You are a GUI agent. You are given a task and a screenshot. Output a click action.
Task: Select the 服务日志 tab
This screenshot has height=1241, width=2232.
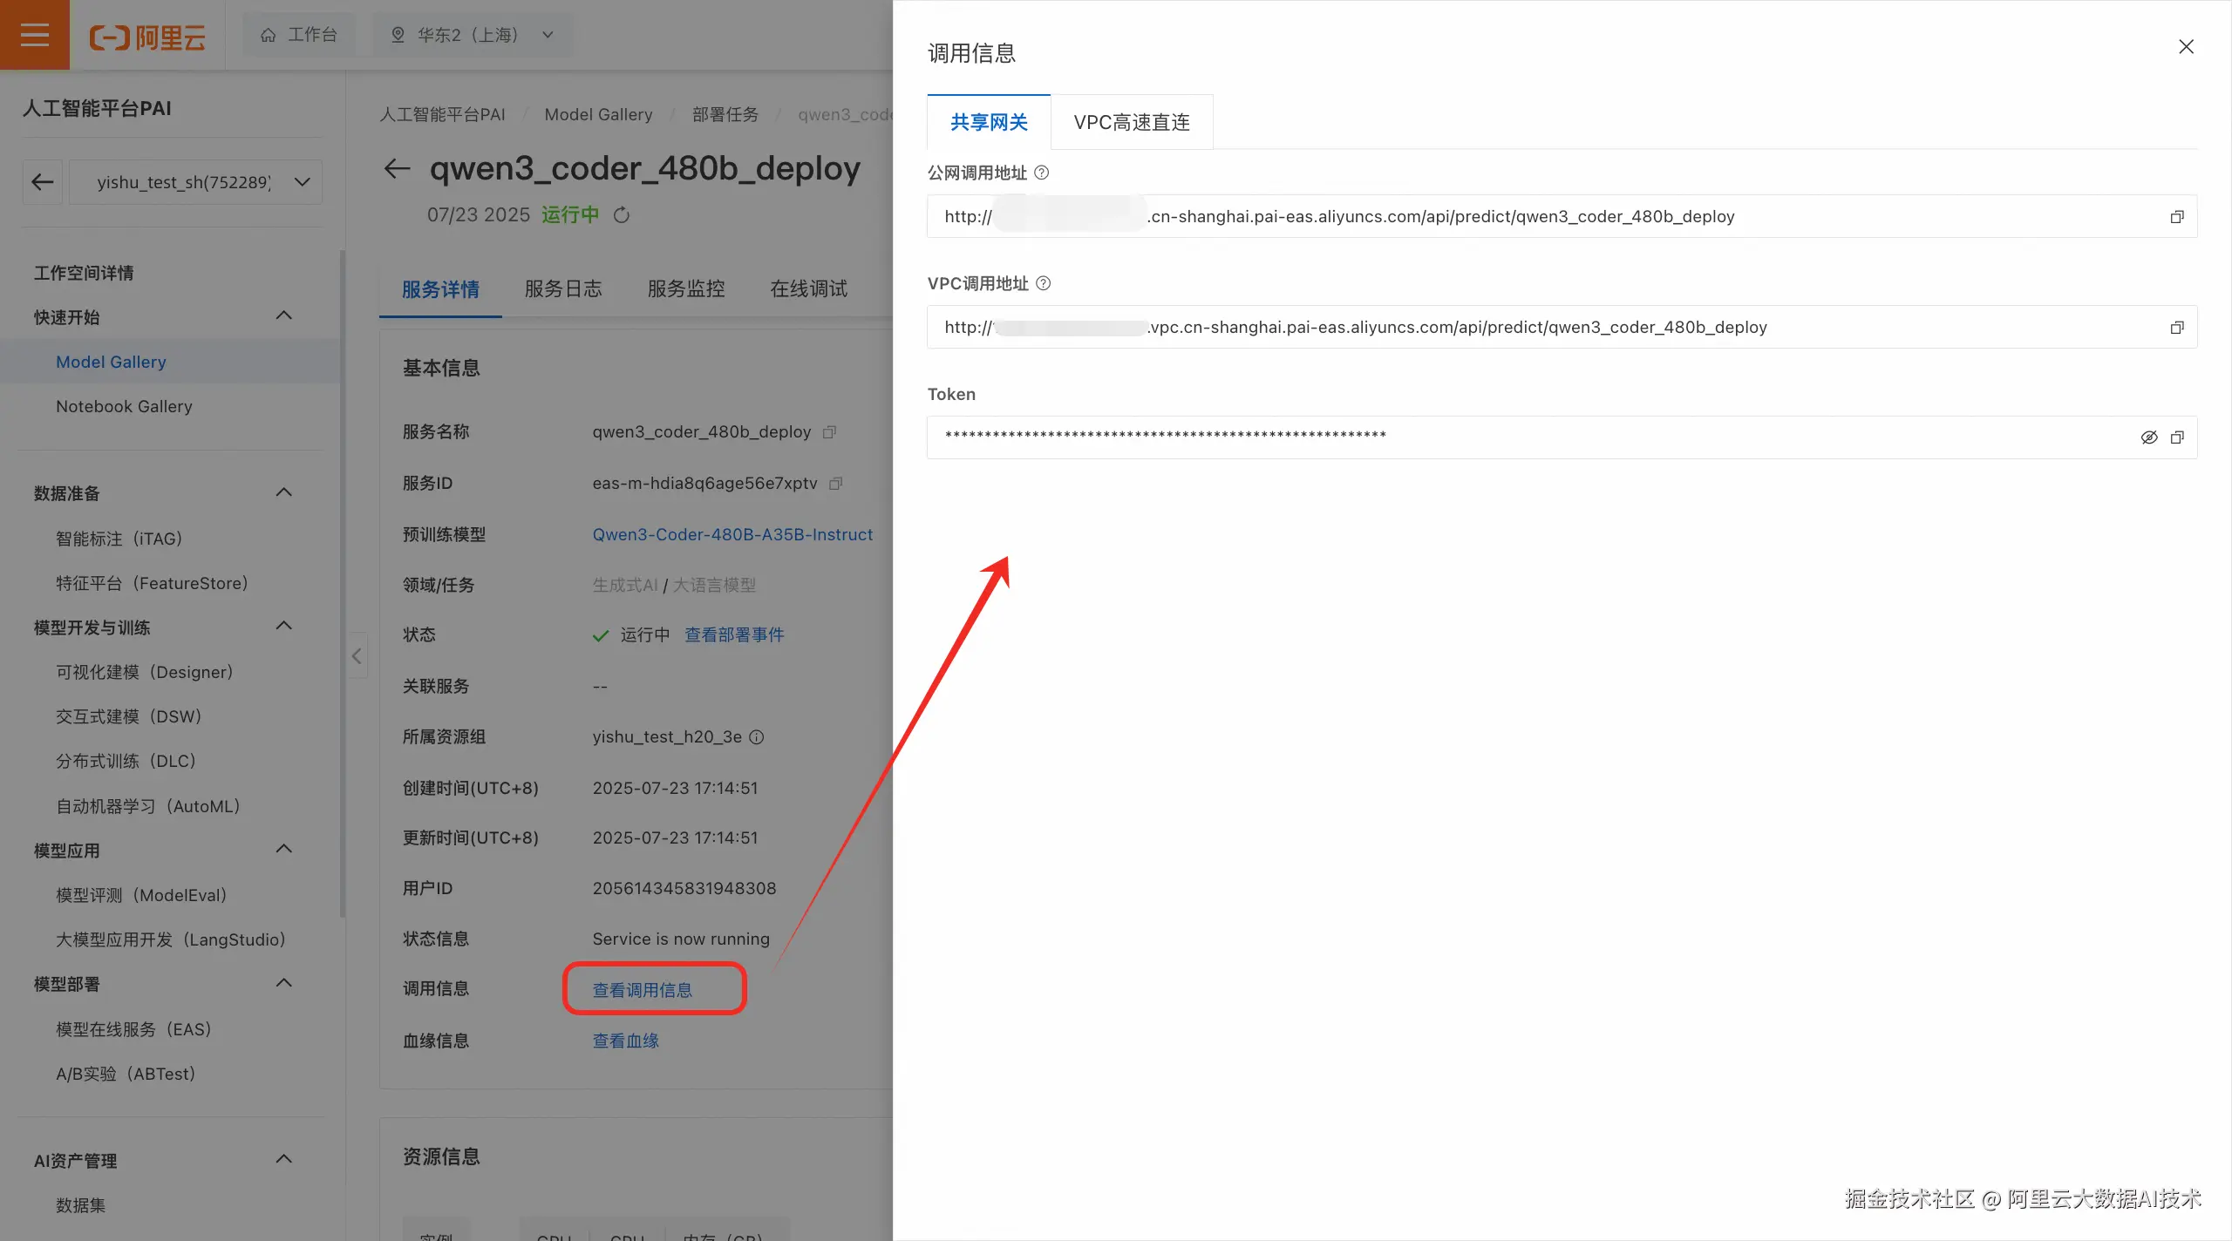tap(563, 289)
